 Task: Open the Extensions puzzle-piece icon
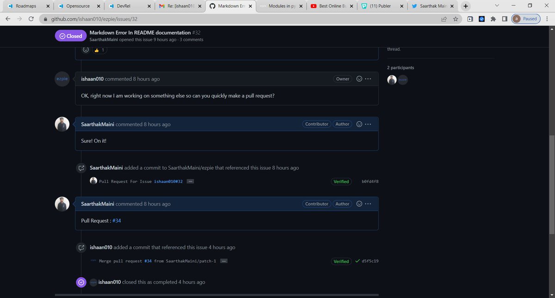tap(493, 19)
